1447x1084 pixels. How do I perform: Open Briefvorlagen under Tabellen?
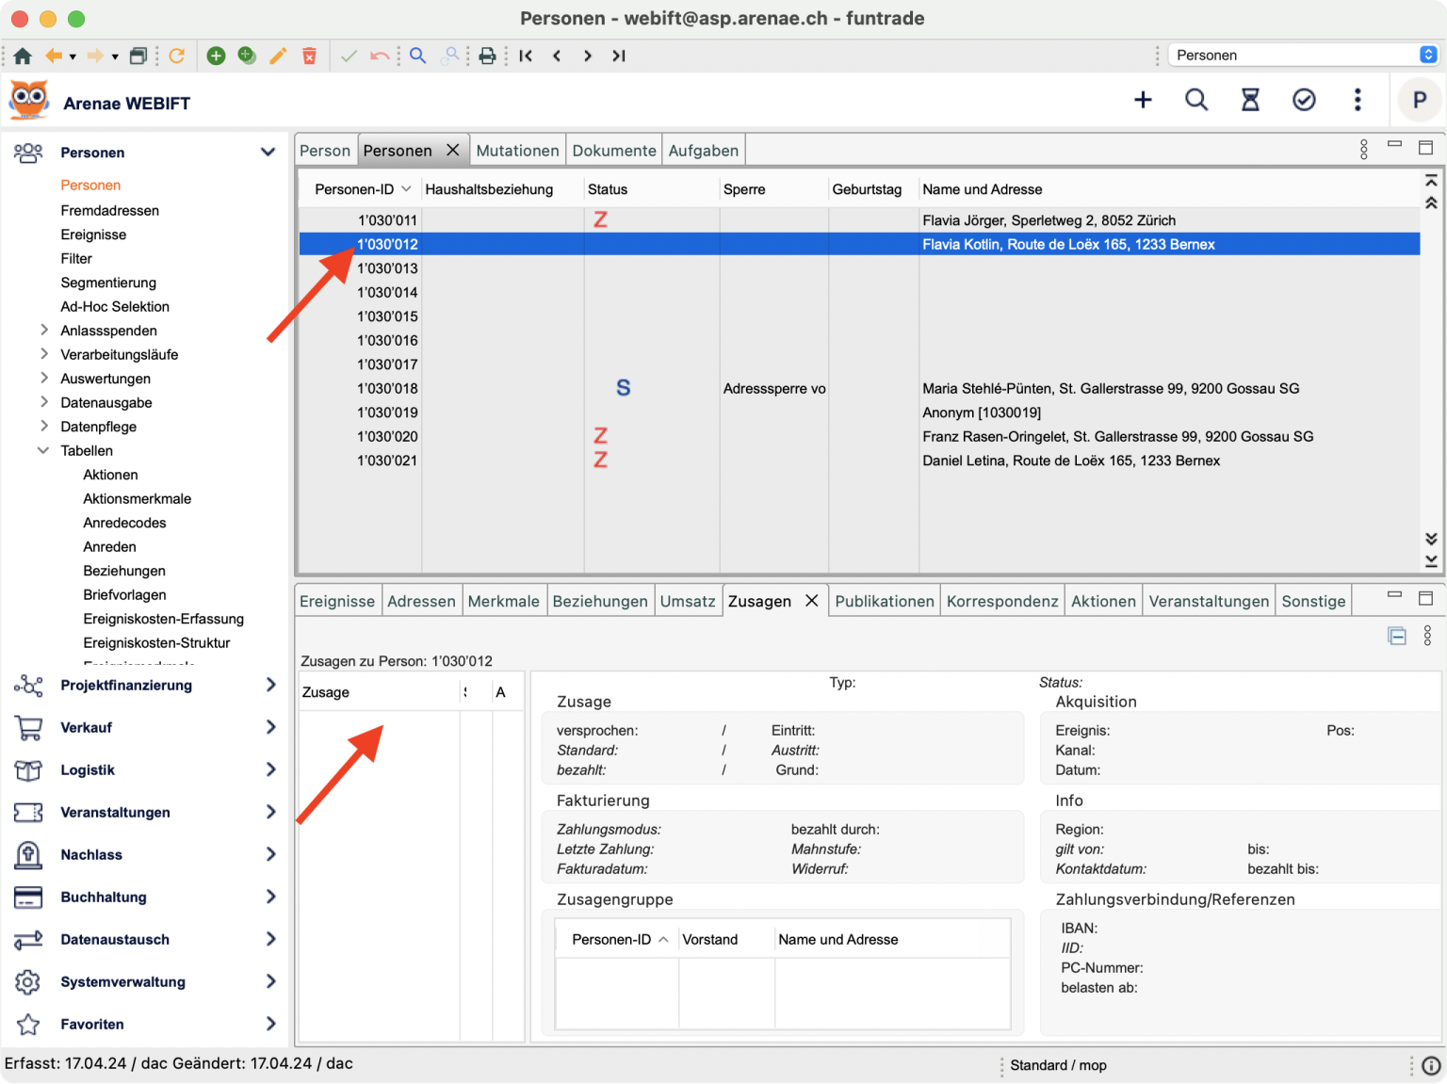124,594
